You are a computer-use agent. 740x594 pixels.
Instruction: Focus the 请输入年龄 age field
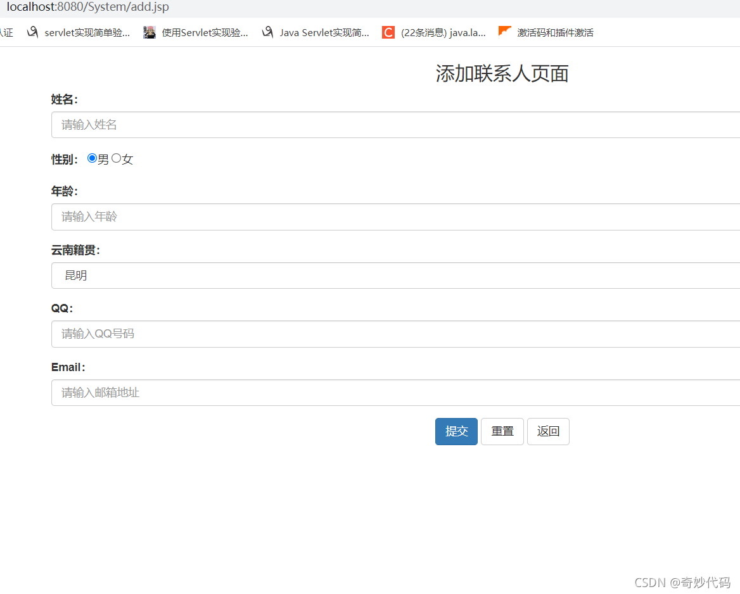click(x=395, y=217)
